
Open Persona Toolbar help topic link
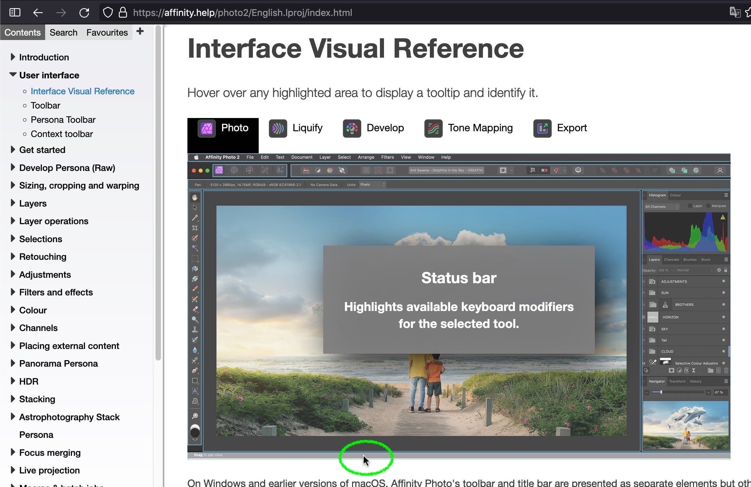(x=63, y=120)
